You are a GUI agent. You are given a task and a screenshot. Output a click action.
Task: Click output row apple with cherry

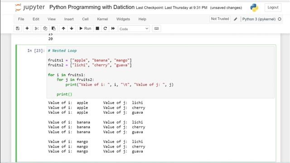(97, 108)
